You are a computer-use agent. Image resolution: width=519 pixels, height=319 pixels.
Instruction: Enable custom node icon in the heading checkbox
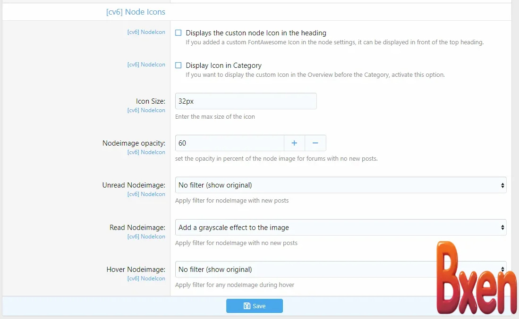[178, 33]
